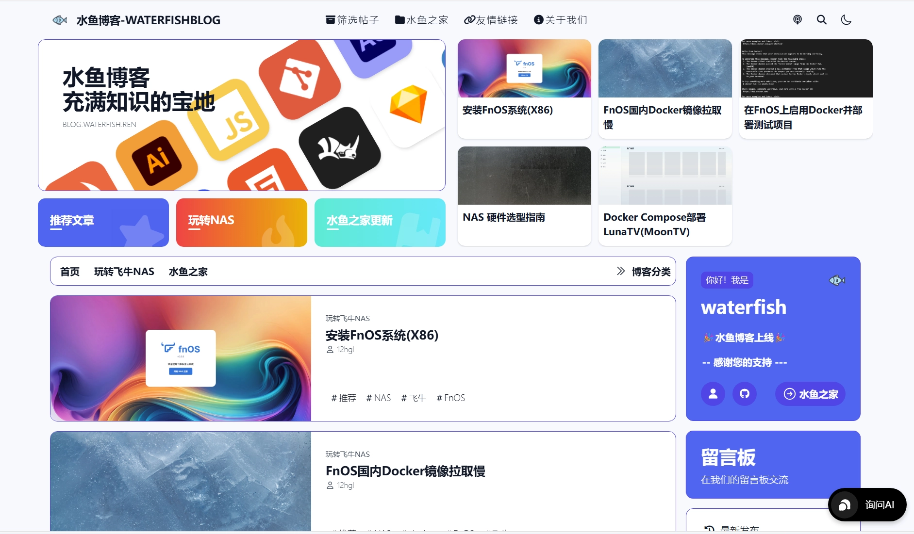Open the fnOS cover image of first post
The width and height of the screenshot is (914, 534).
(x=181, y=358)
